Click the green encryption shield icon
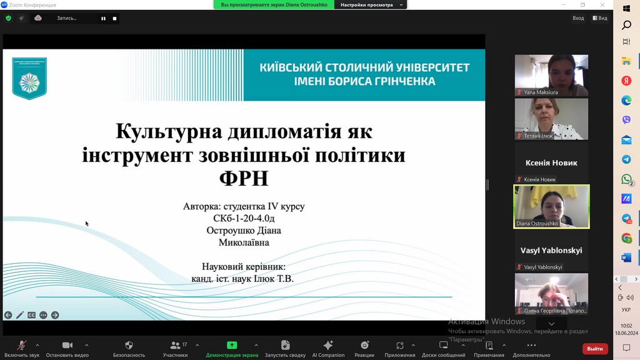640x360 pixels. pos(8,18)
